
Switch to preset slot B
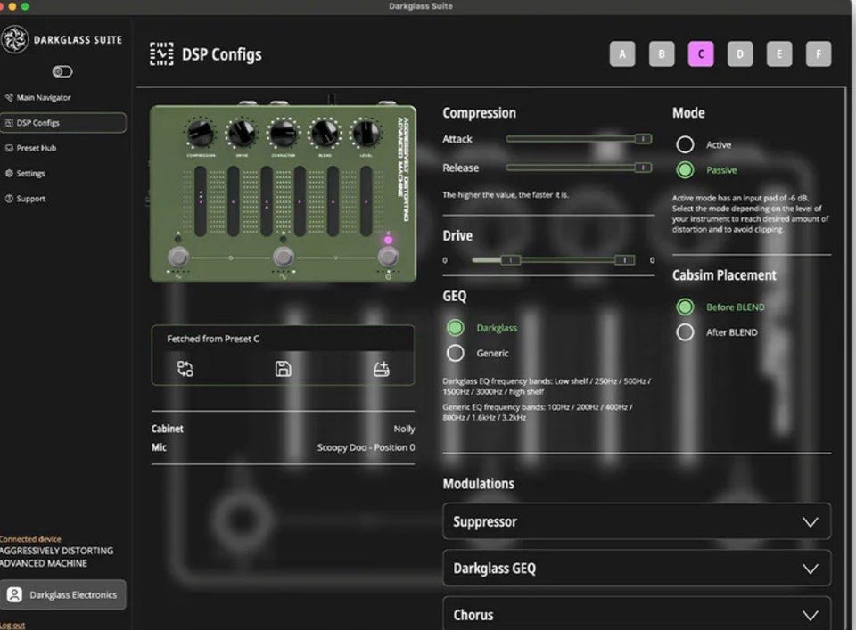point(662,54)
